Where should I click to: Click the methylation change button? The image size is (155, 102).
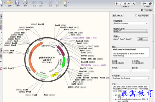click(142, 39)
